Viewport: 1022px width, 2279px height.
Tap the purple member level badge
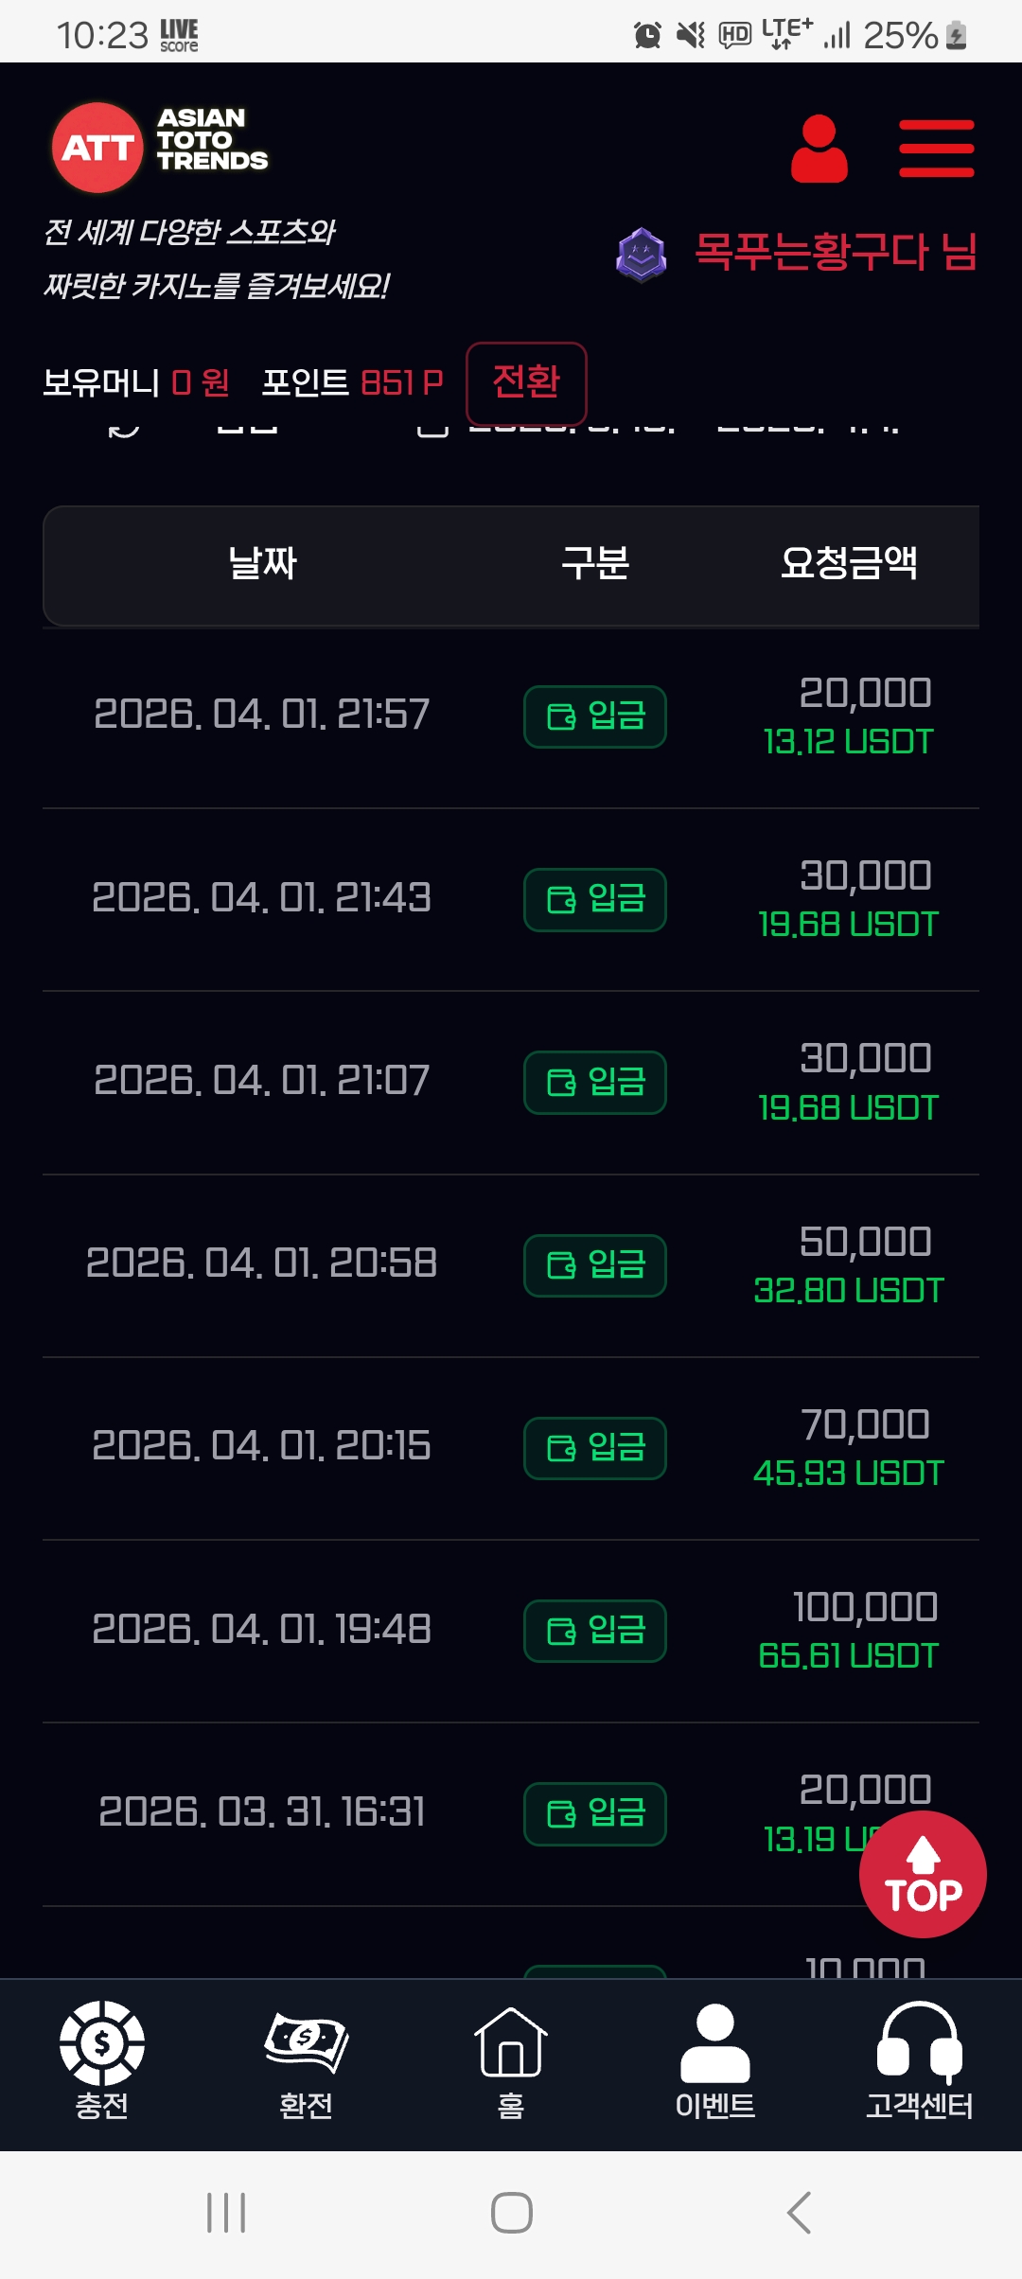(x=642, y=255)
